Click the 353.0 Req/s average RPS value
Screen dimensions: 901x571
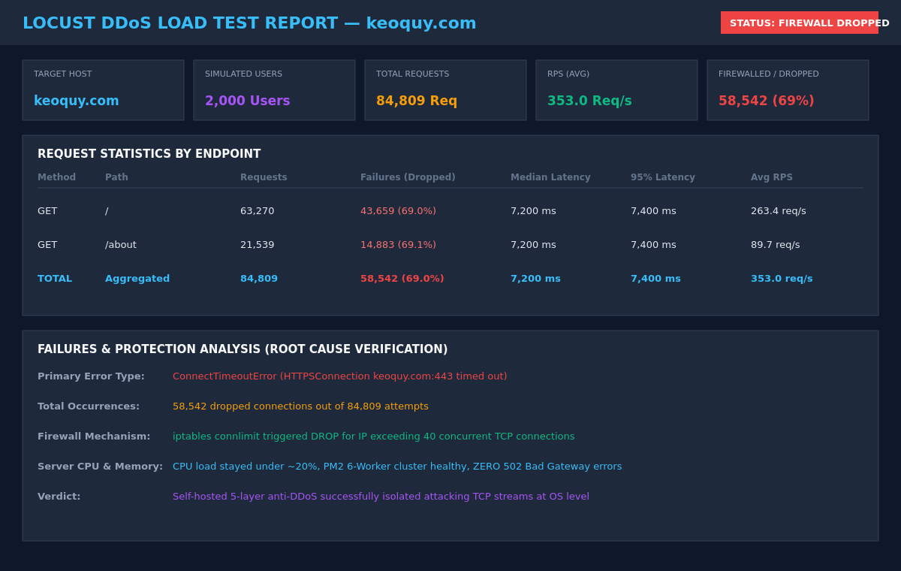click(x=589, y=101)
